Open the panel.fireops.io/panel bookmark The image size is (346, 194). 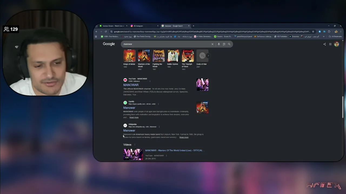(x=243, y=36)
